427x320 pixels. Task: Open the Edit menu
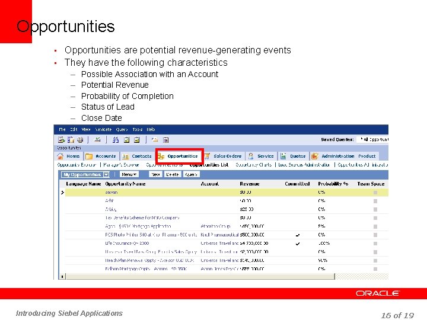point(74,129)
